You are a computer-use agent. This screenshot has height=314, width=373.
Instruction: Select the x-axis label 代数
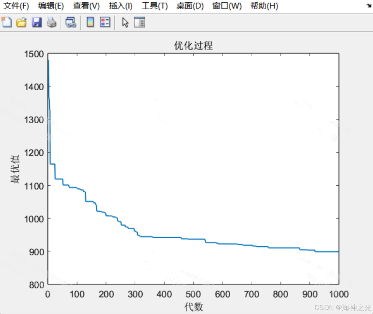[194, 307]
